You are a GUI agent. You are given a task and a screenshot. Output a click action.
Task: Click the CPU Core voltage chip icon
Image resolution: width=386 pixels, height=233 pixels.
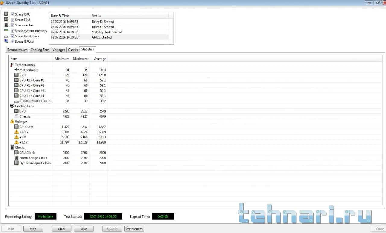click(x=17, y=127)
